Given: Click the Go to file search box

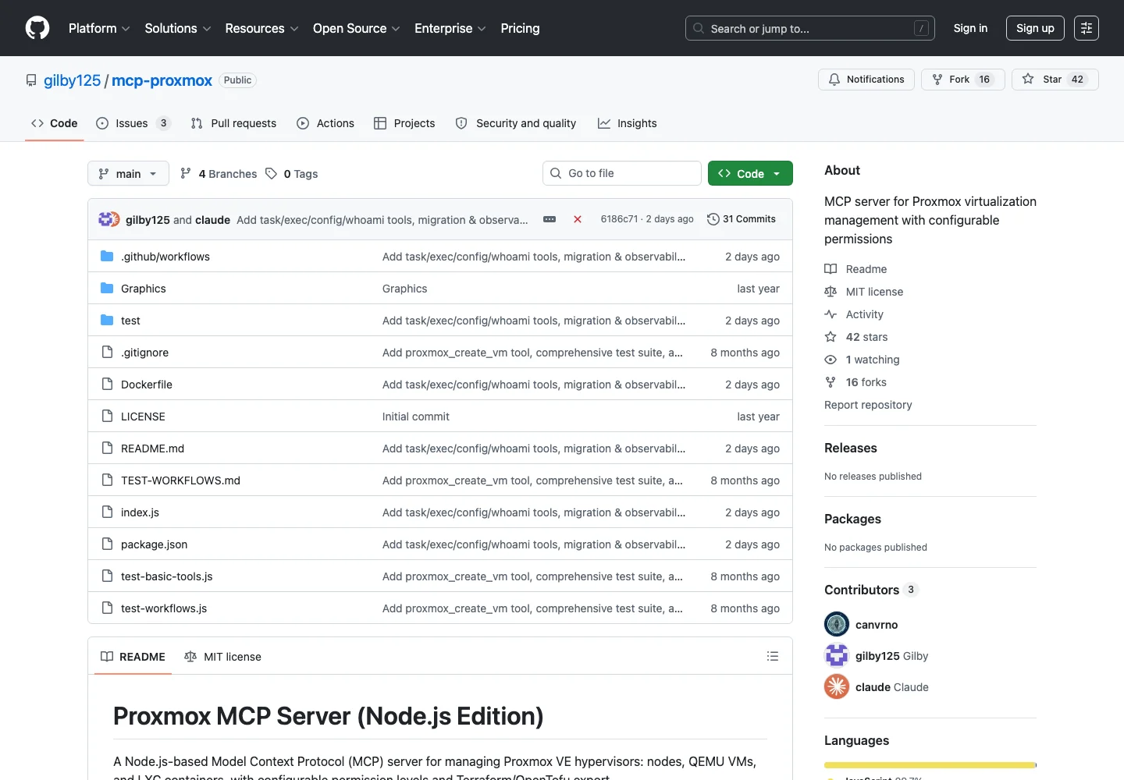Looking at the screenshot, I should (x=622, y=173).
